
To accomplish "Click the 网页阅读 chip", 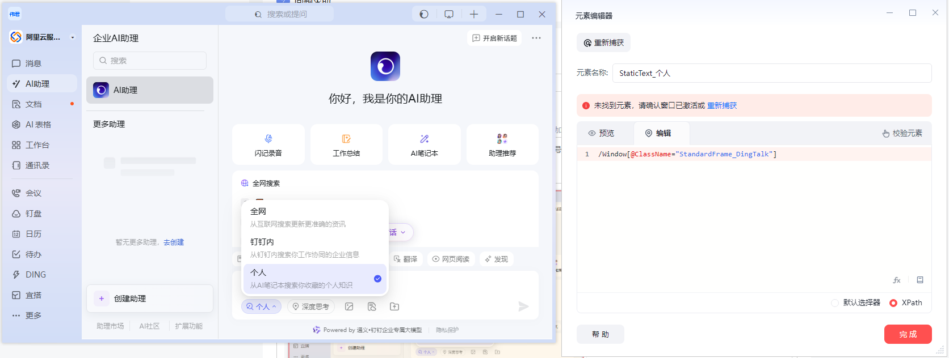I will pyautogui.click(x=451, y=259).
